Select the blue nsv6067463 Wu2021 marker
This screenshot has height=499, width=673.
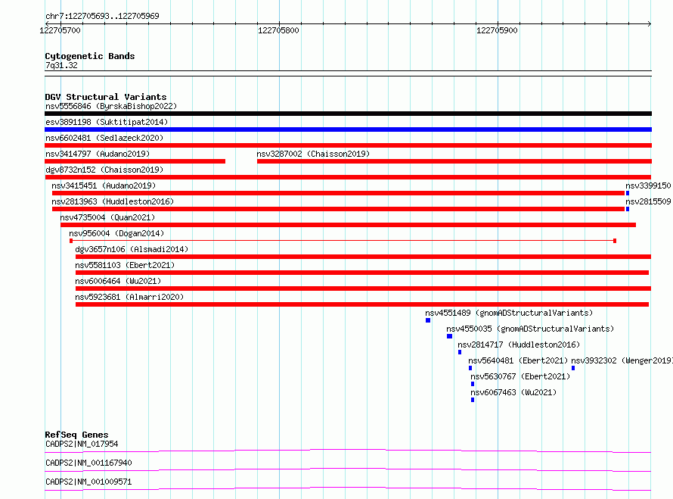click(x=473, y=400)
